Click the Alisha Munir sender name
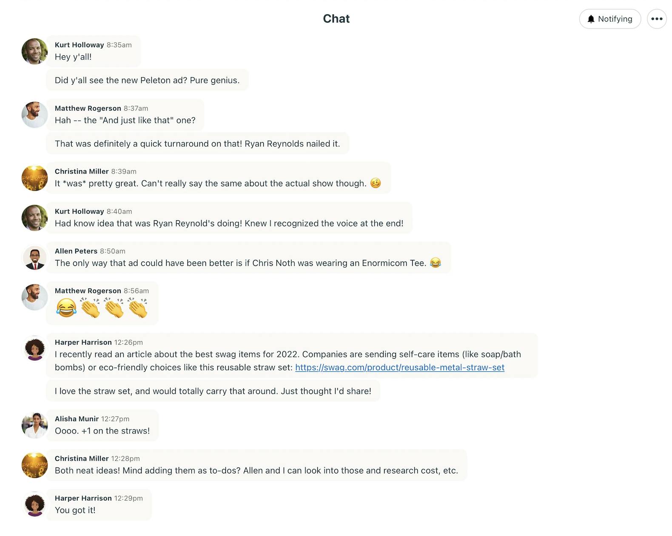672x536 pixels. click(x=77, y=419)
